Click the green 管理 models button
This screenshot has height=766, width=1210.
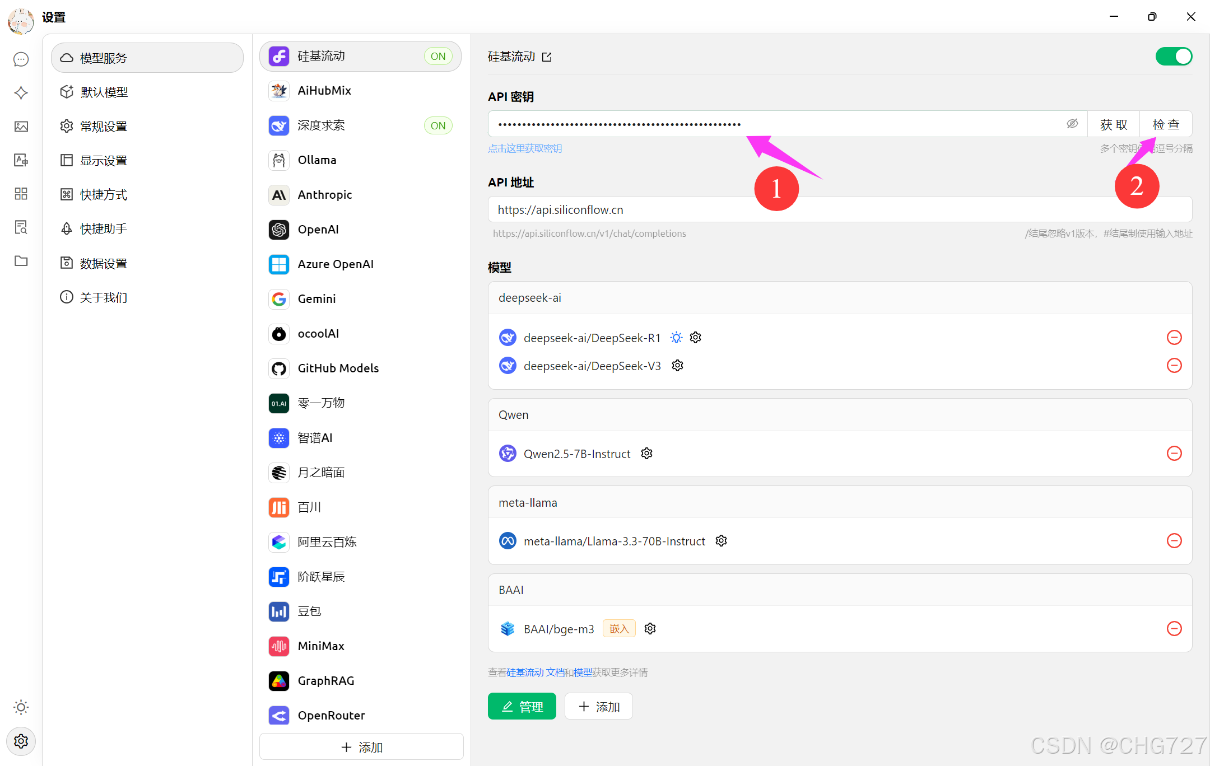[x=522, y=707]
